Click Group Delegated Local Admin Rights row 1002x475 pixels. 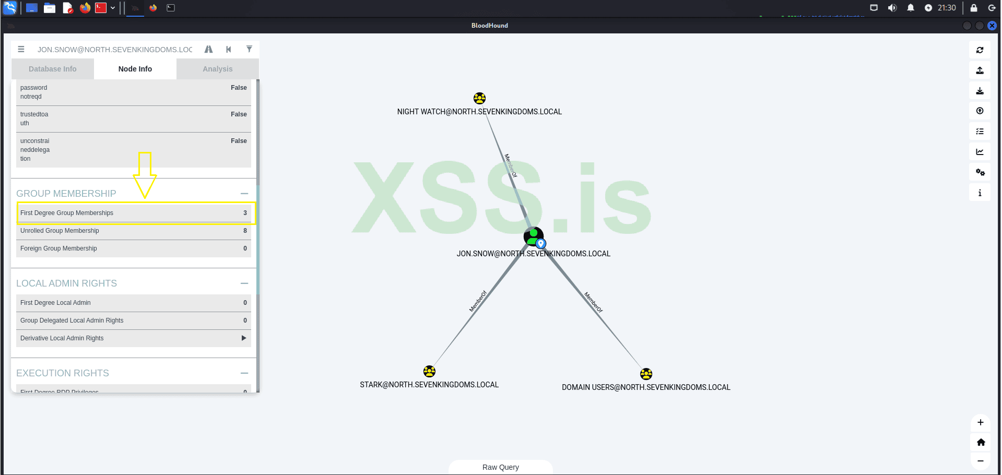tap(134, 320)
